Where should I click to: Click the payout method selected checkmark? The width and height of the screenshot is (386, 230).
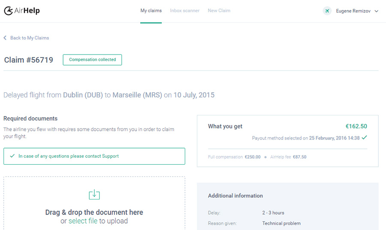click(x=364, y=137)
